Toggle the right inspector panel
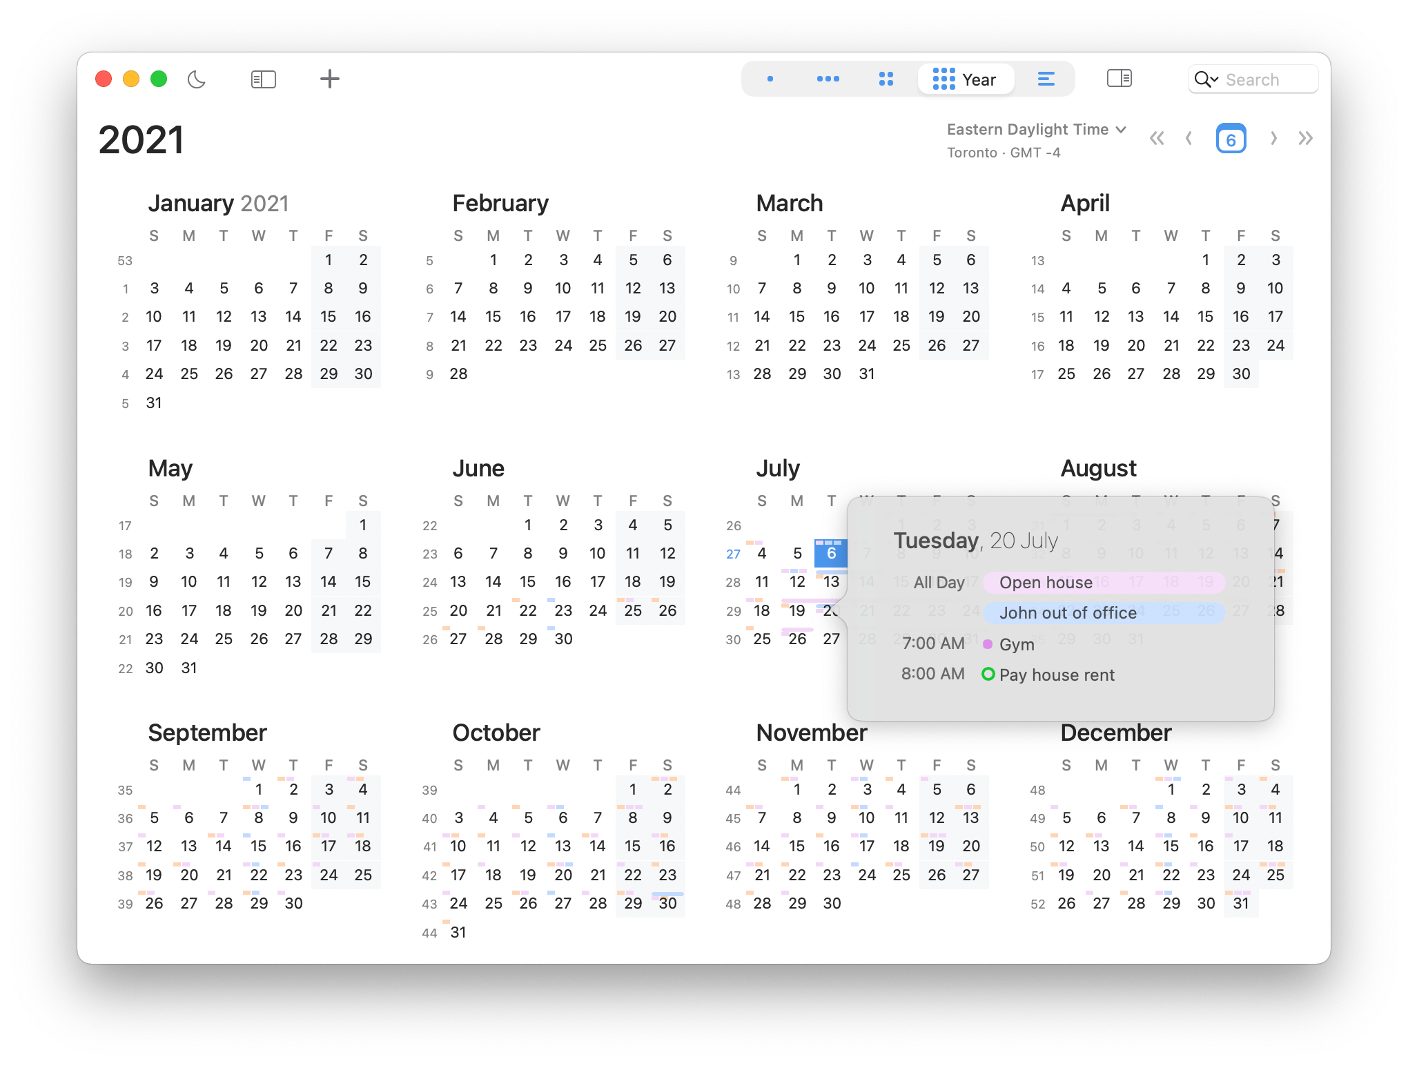This screenshot has width=1408, height=1066. coord(1119,79)
